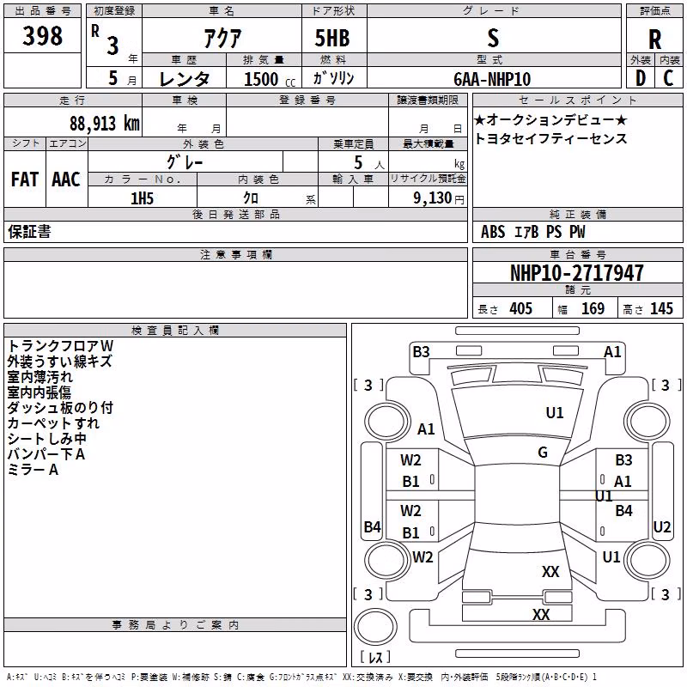This screenshot has width=687, height=687.
Task: Select the grade value S
Action: (493, 38)
